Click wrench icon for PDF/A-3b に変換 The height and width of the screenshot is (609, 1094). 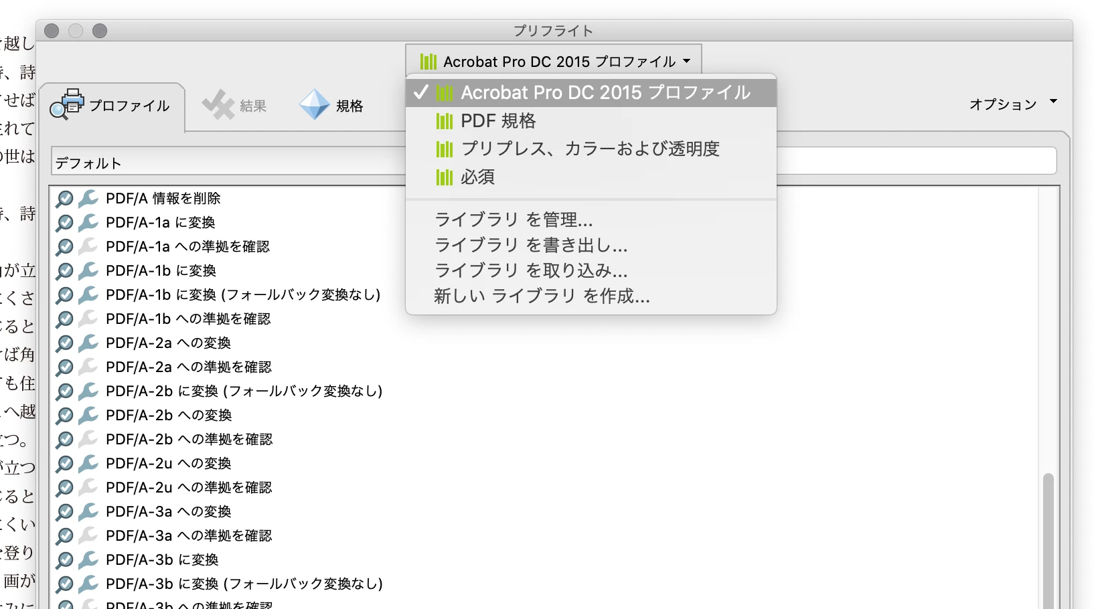[x=88, y=560]
